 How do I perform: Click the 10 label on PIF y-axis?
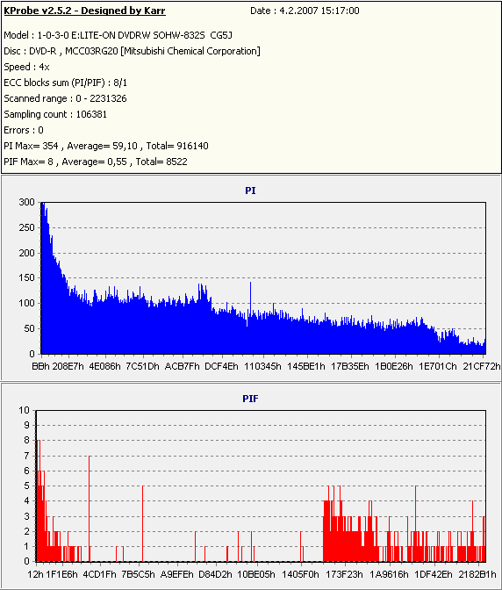[24, 411]
